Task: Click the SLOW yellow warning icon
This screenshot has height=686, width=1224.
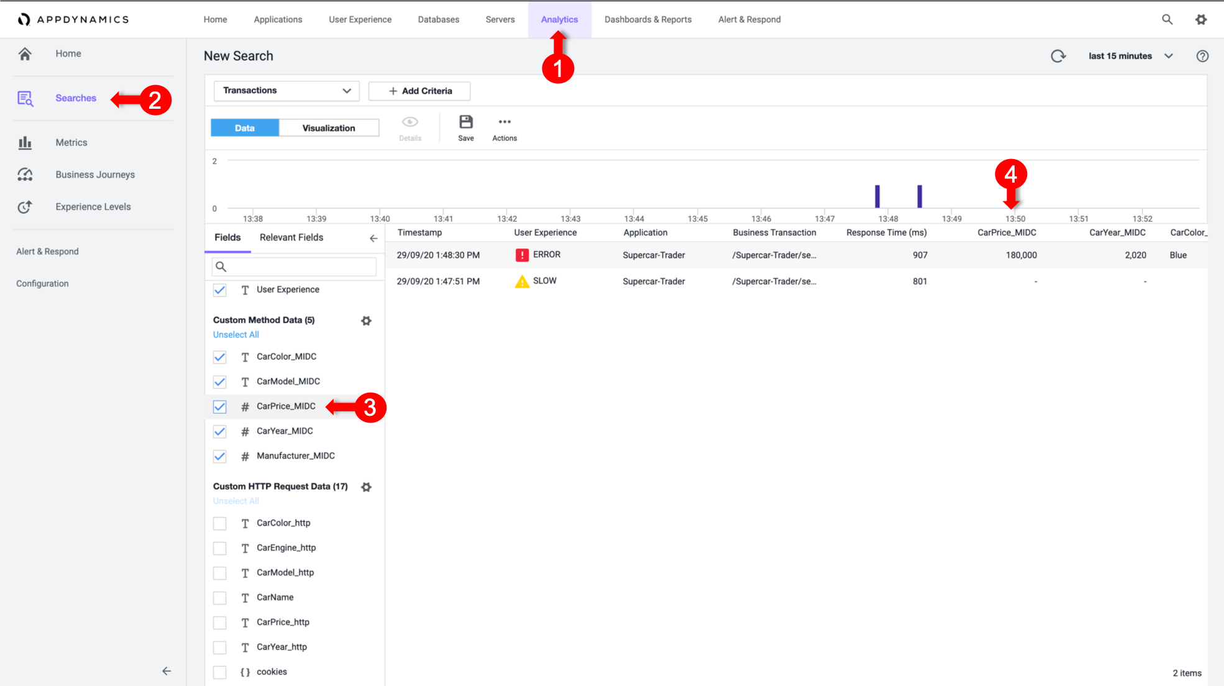Action: pos(522,281)
